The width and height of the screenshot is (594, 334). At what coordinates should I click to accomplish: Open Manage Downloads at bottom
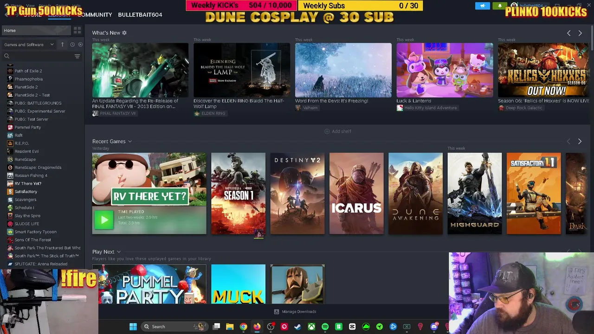tap(295, 312)
